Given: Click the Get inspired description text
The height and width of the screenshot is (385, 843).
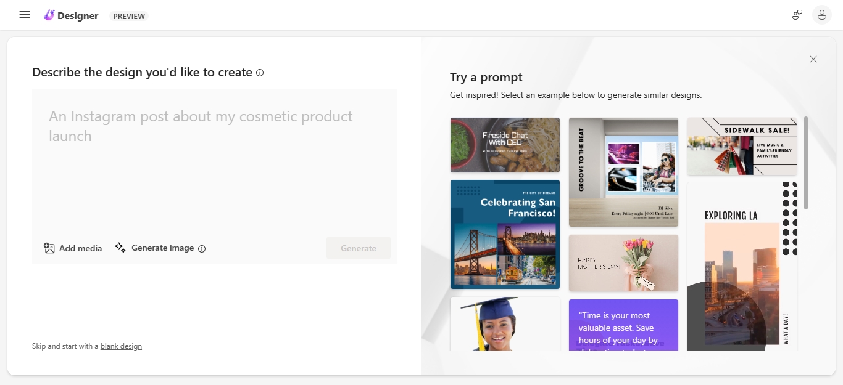Looking at the screenshot, I should point(576,95).
